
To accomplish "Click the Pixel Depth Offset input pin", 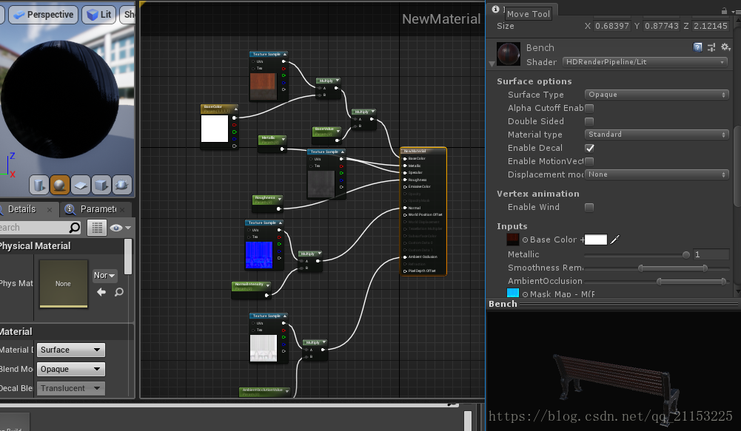I will (405, 271).
